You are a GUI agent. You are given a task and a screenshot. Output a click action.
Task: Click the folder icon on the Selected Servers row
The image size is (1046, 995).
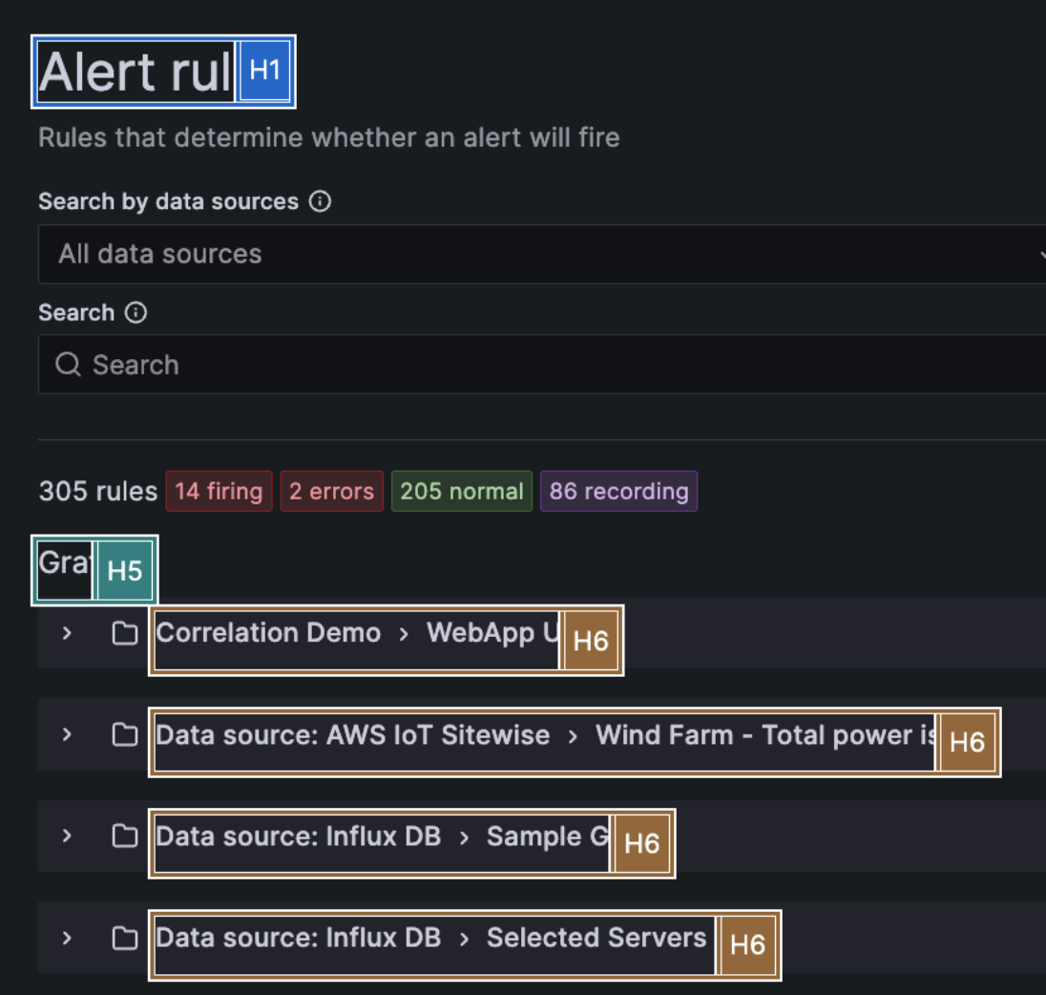tap(124, 938)
